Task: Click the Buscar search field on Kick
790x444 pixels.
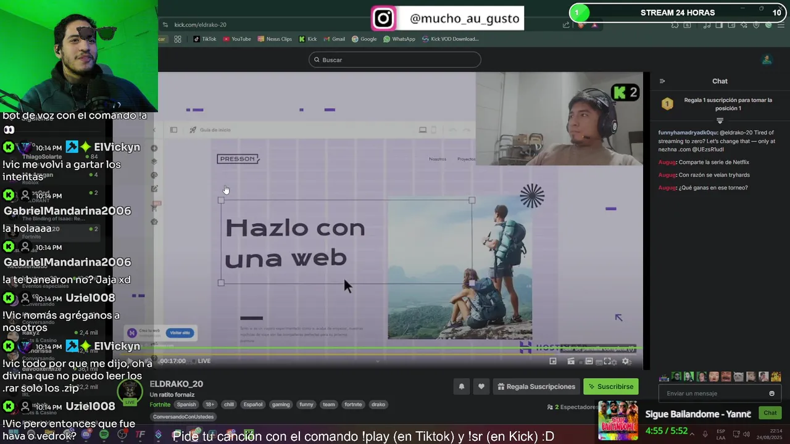Action: (x=395, y=60)
